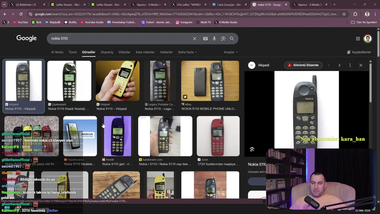Switch to the Tümü results tab
380x214 pixels.
click(x=72, y=52)
